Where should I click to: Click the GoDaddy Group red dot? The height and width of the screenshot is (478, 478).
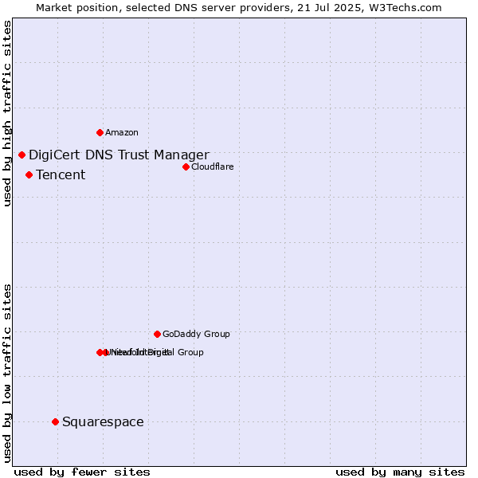157,334
